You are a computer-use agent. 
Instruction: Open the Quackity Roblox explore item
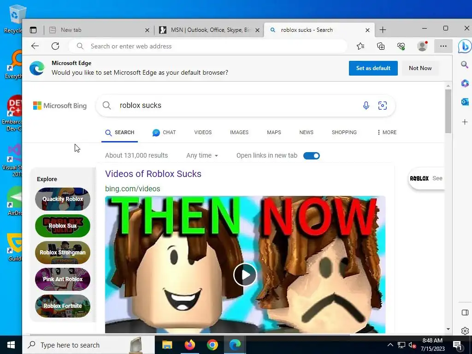click(63, 199)
